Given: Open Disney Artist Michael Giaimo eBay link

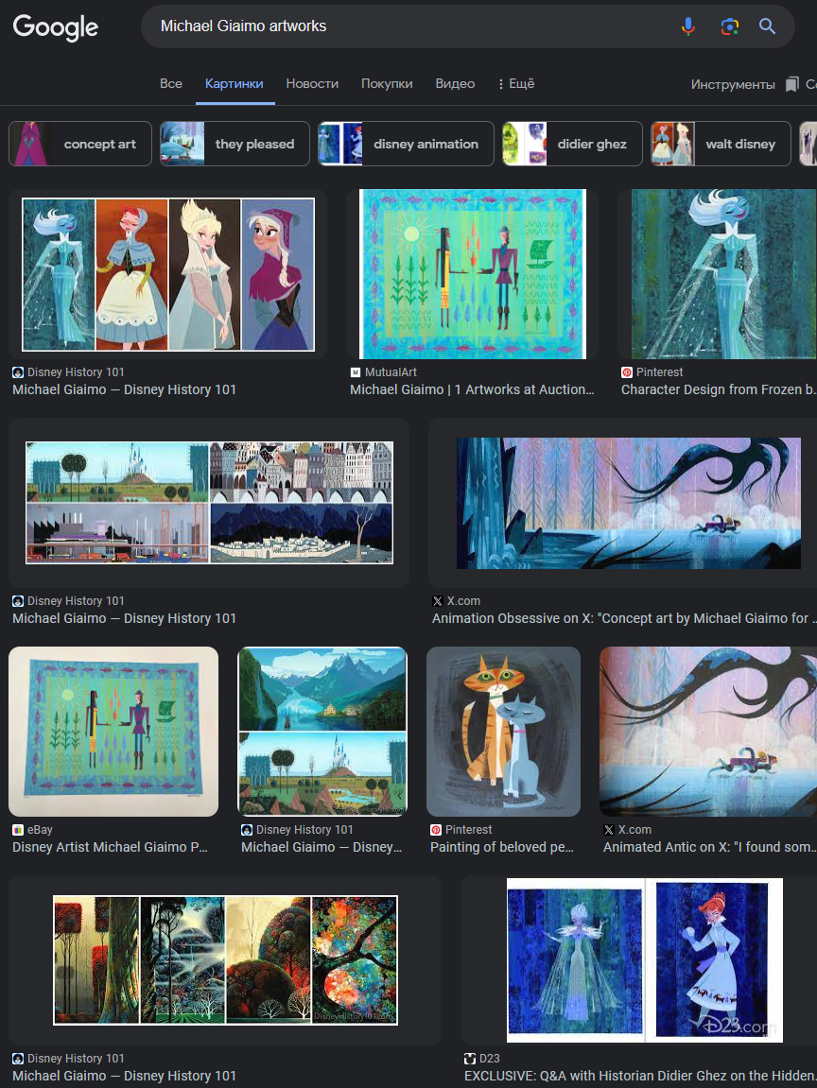Looking at the screenshot, I should (110, 847).
